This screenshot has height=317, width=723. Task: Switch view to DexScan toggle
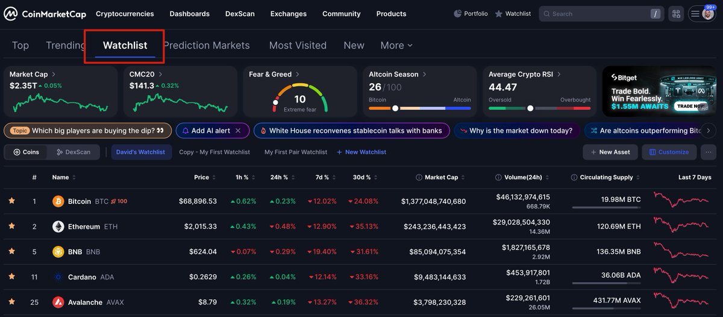[x=74, y=152]
